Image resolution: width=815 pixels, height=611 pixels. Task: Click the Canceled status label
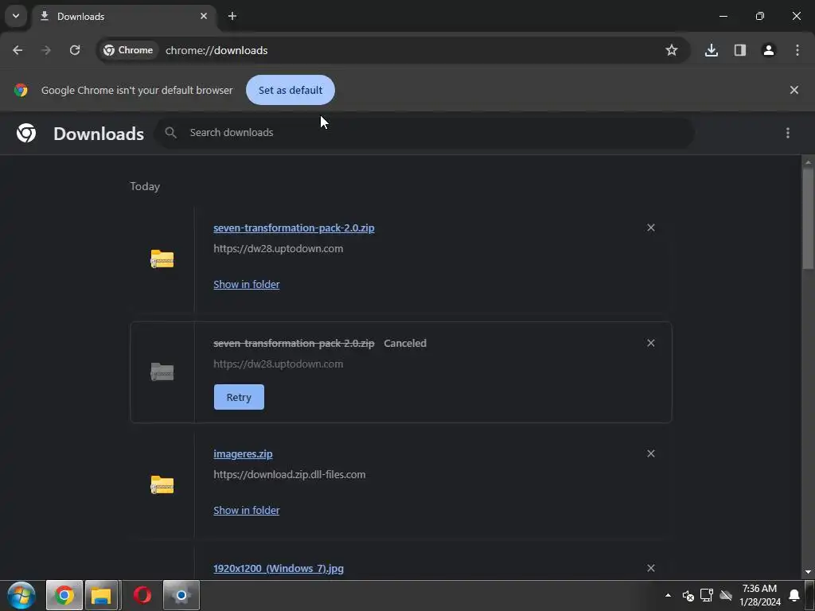[x=405, y=343]
